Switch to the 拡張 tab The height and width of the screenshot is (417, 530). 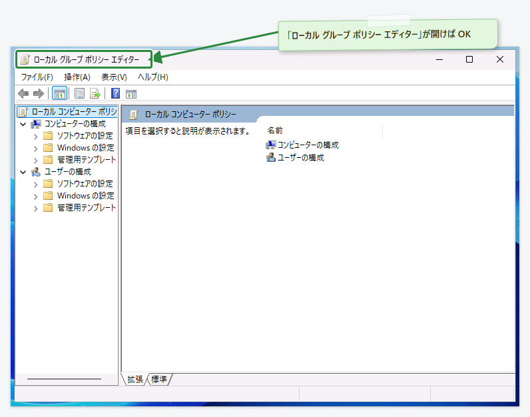[x=135, y=380]
